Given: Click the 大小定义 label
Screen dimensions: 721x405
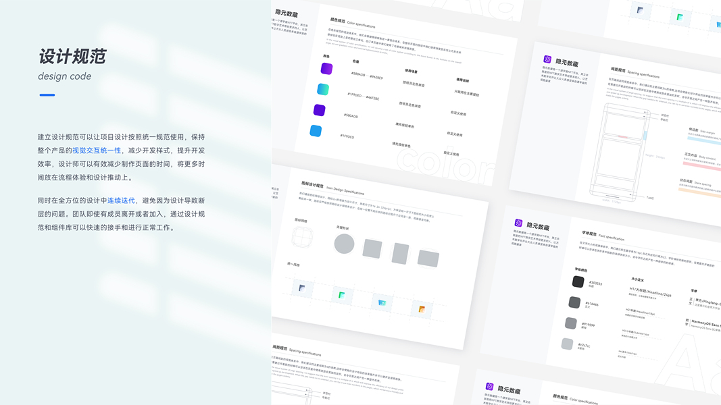Looking at the screenshot, I should coord(637,279).
